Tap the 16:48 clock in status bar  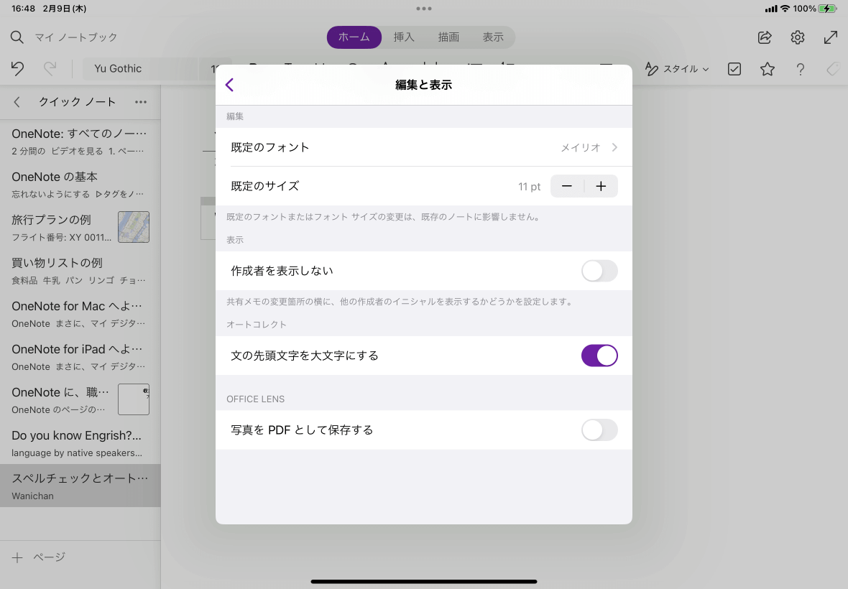(x=23, y=9)
